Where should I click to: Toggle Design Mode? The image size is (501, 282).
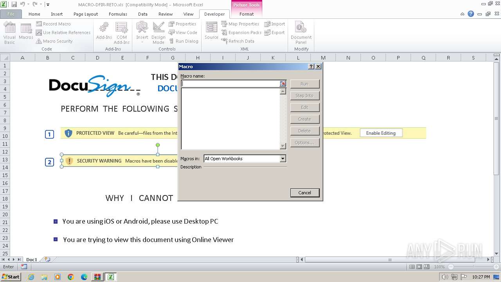click(159, 33)
